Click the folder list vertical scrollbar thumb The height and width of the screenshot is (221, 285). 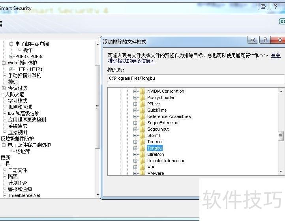281,136
